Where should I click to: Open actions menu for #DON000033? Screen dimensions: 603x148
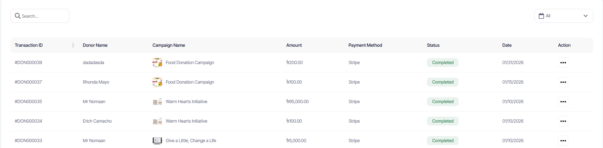[563, 141]
